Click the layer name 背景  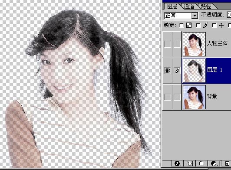tap(212, 96)
